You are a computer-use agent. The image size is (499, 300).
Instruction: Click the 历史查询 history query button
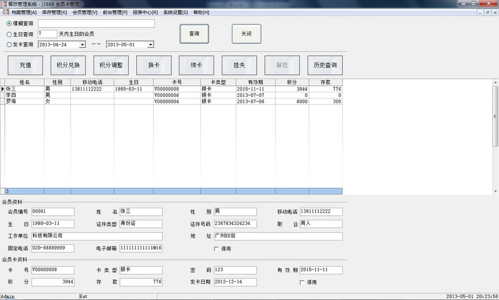pyautogui.click(x=325, y=65)
